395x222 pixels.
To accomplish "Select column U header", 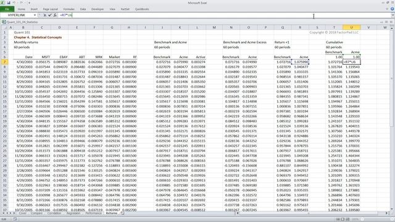I will point(351,27).
